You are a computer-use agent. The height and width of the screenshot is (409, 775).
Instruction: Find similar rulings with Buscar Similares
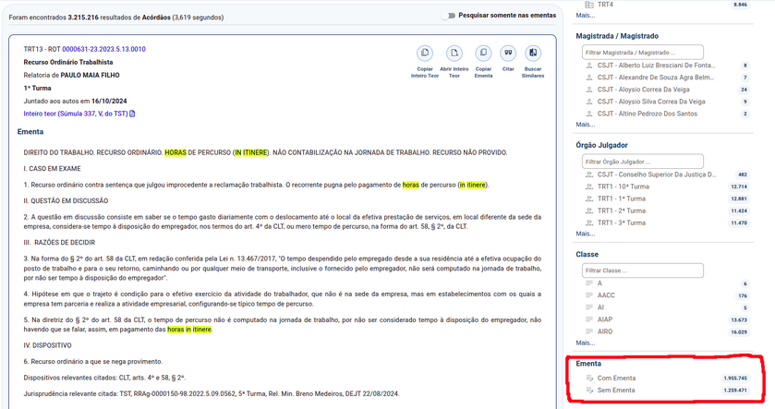point(533,54)
